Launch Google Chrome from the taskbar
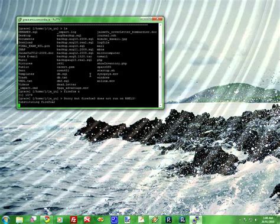Viewport: 280px width, 224px height. pos(47,219)
